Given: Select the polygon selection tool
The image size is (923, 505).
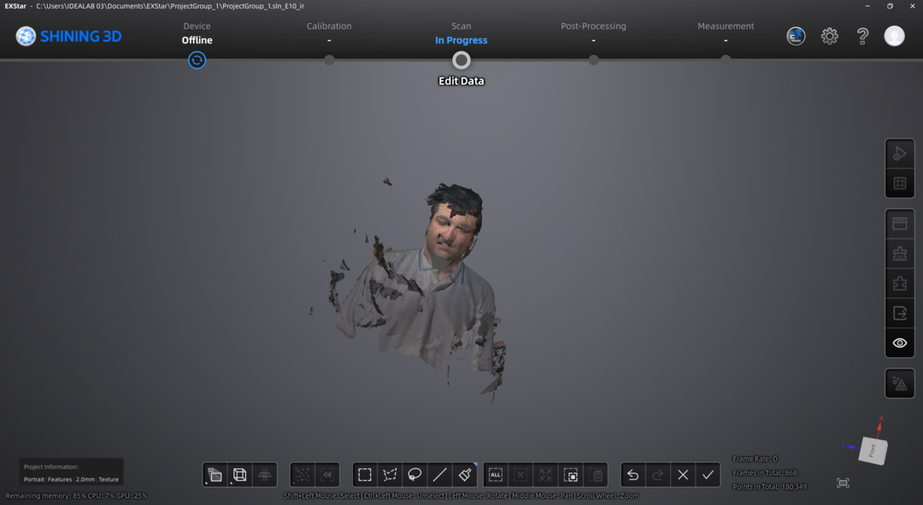Looking at the screenshot, I should [390, 474].
